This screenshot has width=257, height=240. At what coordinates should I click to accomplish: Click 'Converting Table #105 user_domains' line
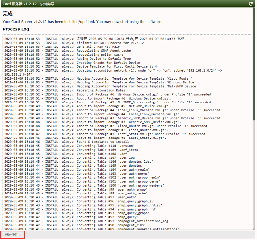click(x=74, y=166)
